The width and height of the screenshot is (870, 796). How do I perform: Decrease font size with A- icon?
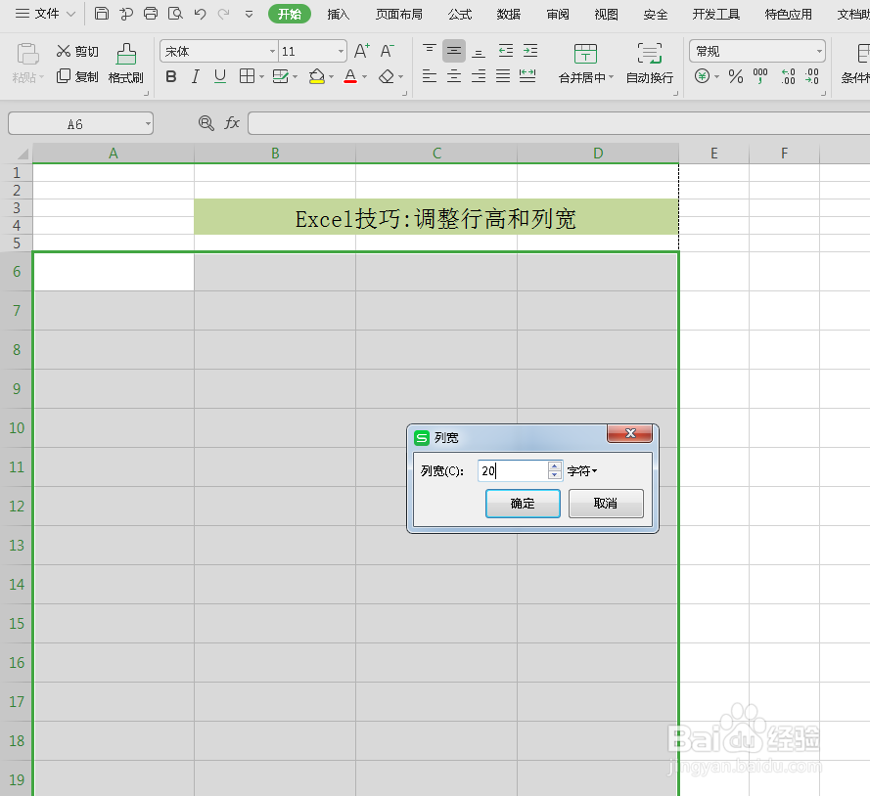click(x=388, y=51)
